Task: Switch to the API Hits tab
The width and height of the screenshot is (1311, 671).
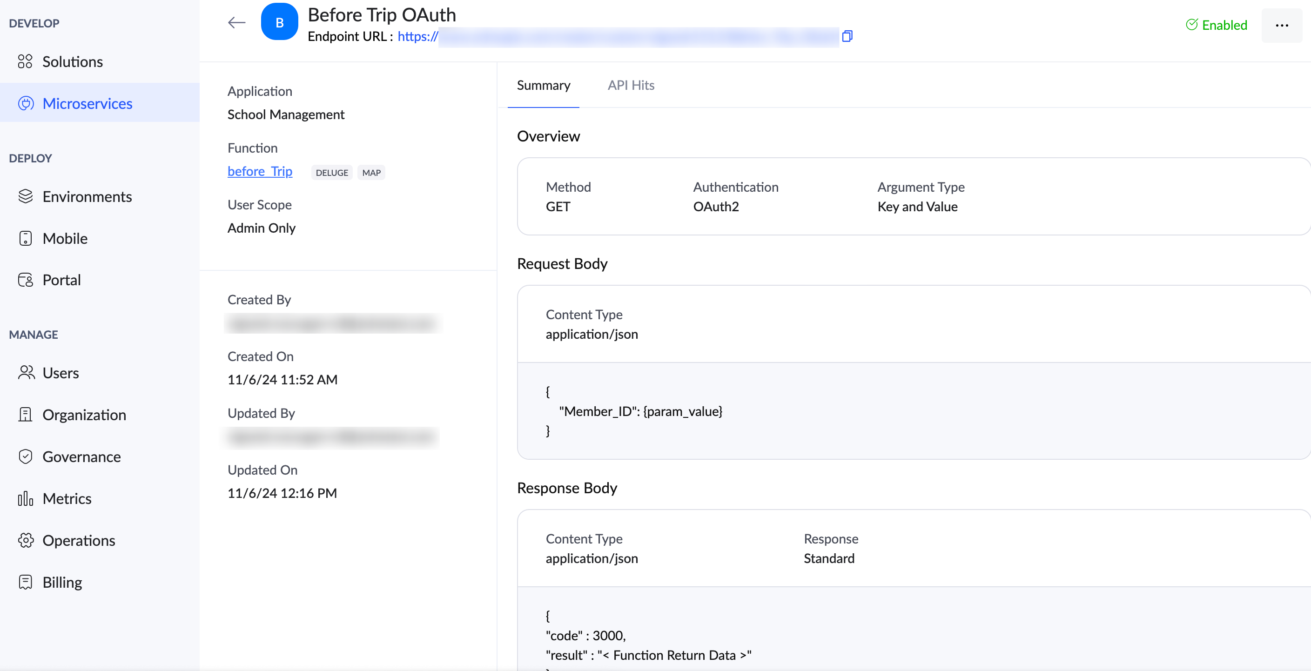Action: 631,85
